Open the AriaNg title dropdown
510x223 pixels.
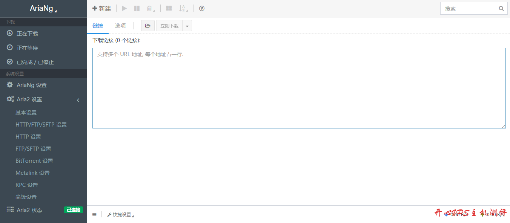(x=43, y=9)
